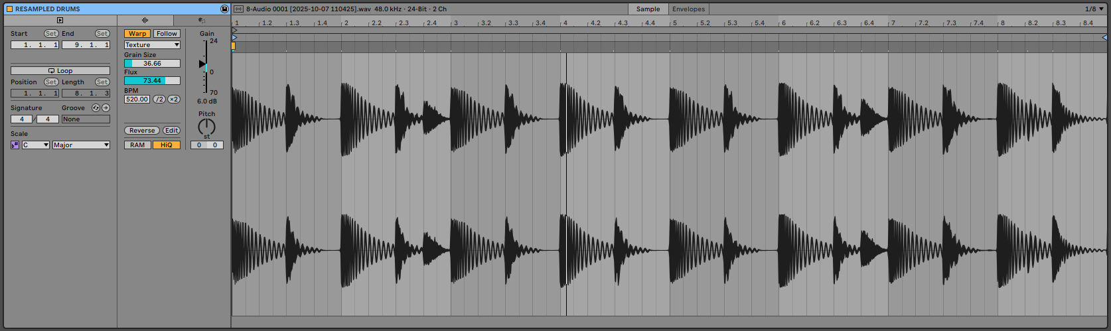Click the Start position field

[x=35, y=45]
